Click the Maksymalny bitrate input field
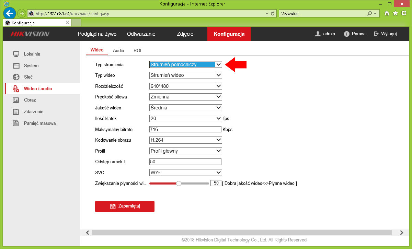The image size is (412, 249). (x=185, y=129)
